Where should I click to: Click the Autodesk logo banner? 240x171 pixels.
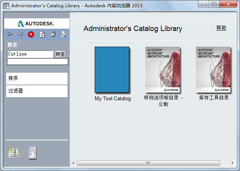pyautogui.click(x=37, y=23)
